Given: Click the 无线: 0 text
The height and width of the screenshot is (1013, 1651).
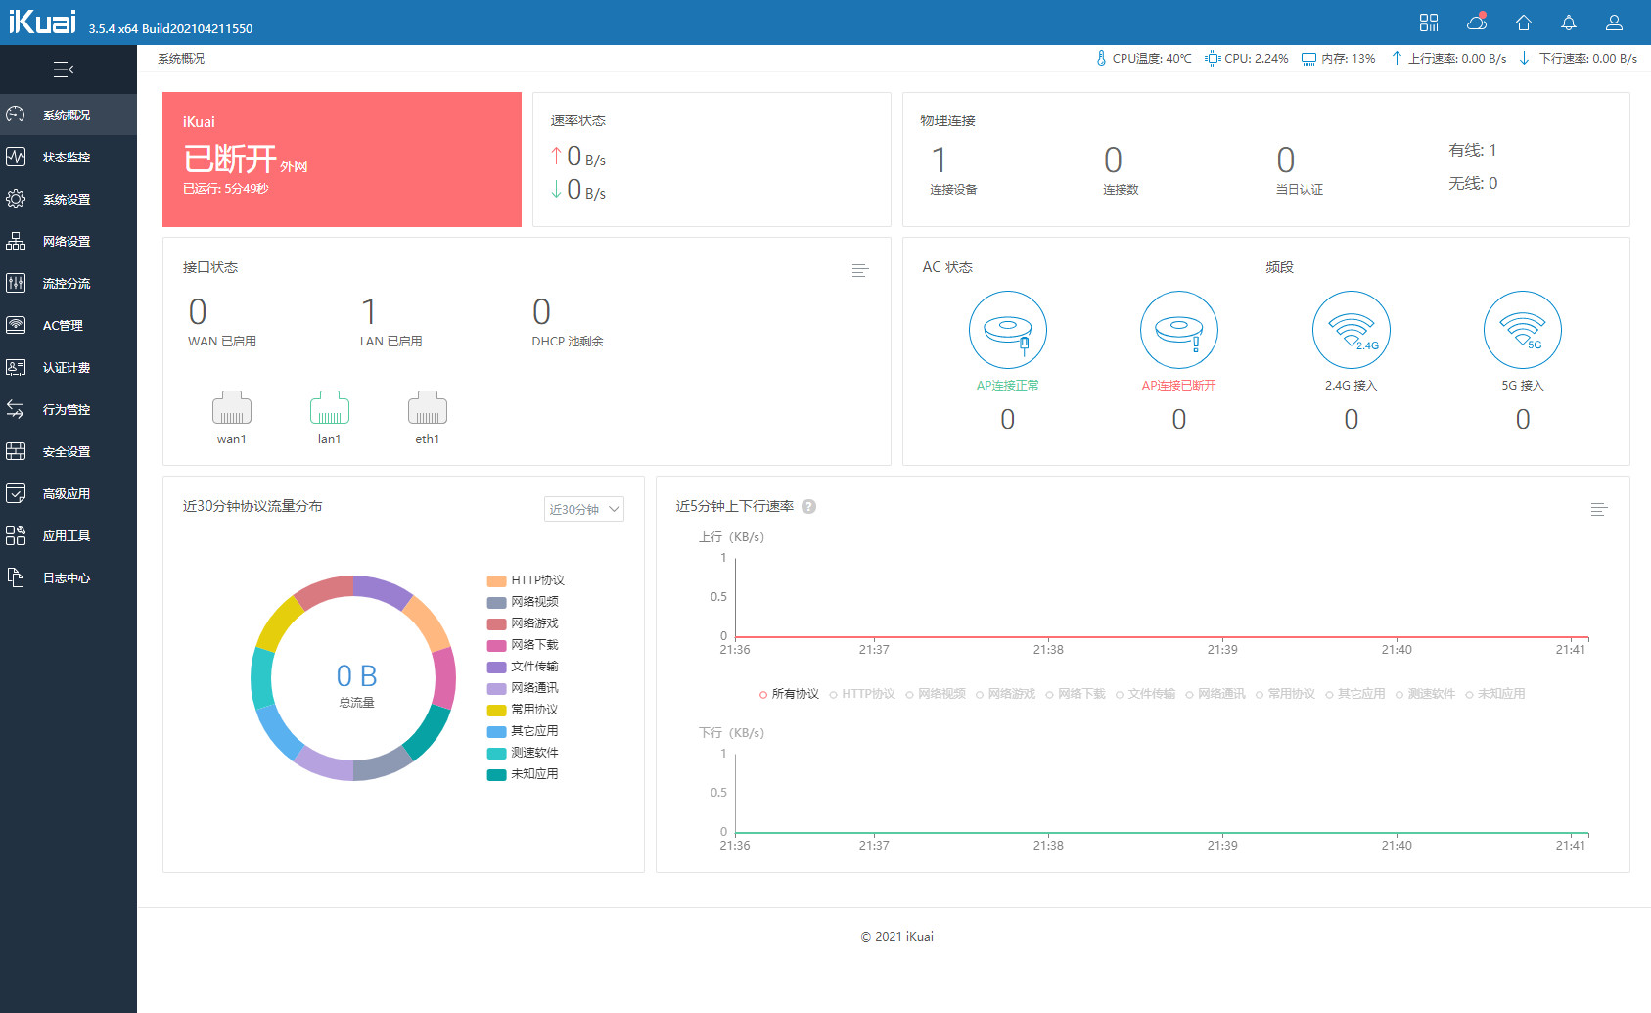Looking at the screenshot, I should point(1473,183).
